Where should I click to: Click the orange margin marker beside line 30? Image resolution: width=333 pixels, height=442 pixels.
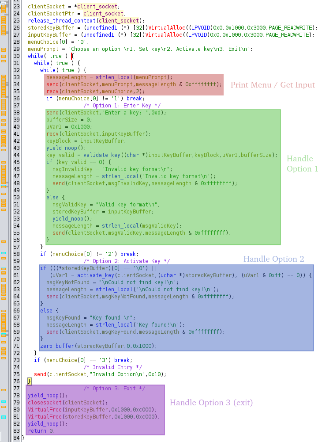4,56
